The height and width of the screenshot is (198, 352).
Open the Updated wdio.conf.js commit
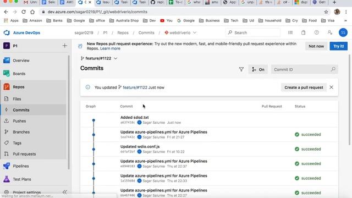(x=140, y=147)
